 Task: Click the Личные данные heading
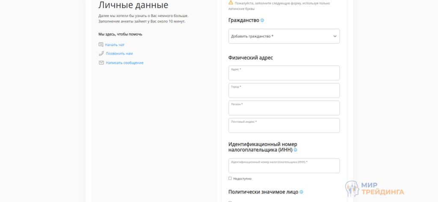pos(133,5)
